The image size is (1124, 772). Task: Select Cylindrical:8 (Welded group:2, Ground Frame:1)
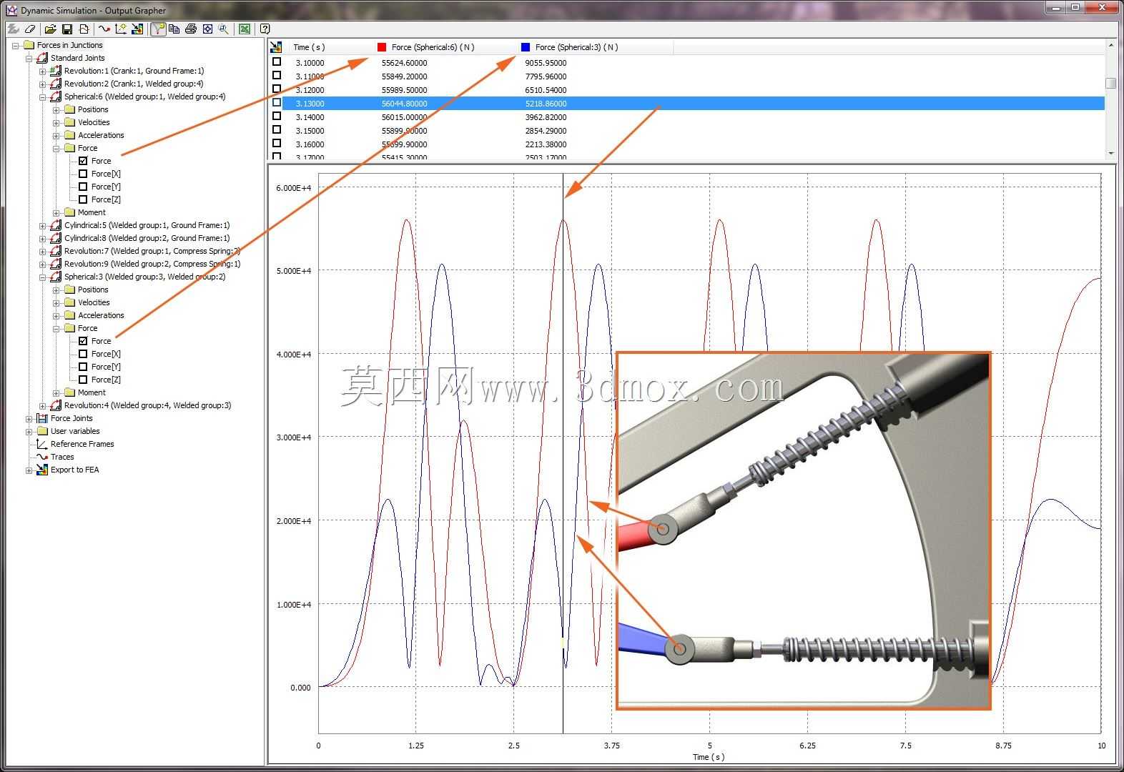coord(147,238)
